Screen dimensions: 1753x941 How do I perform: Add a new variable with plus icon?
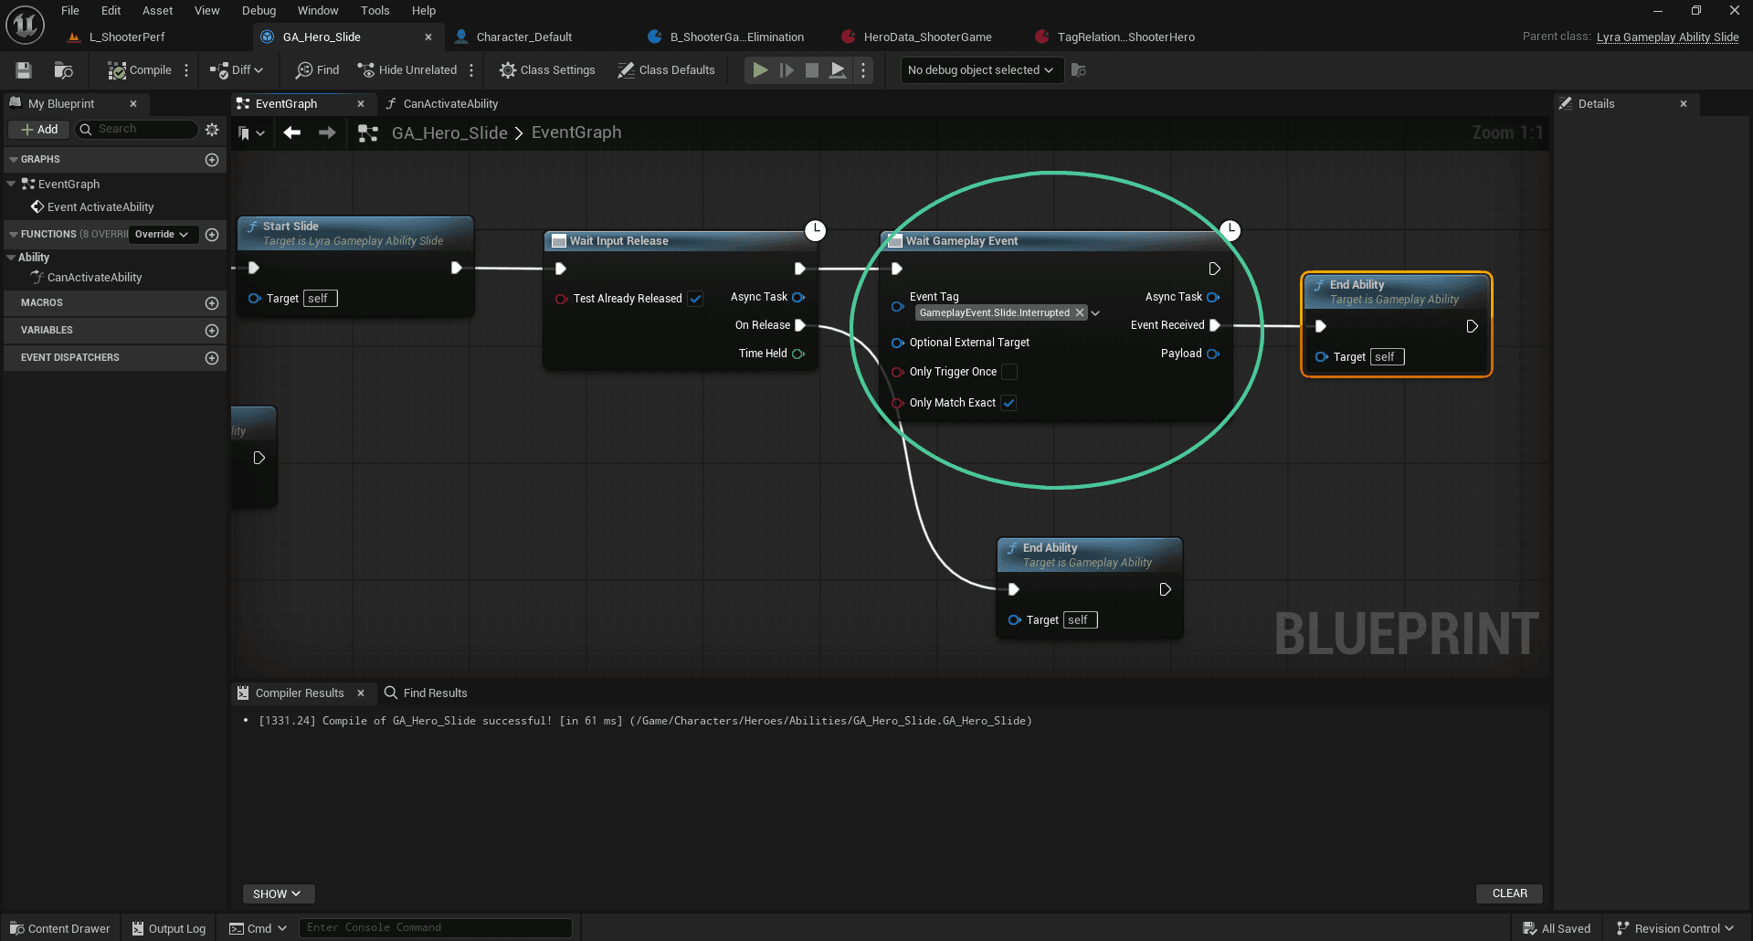(x=212, y=331)
